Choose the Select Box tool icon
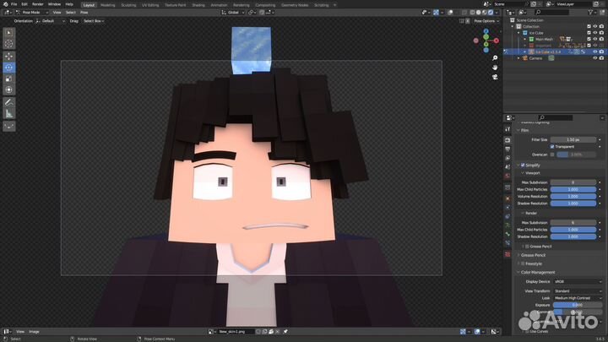This screenshot has height=342, width=608. tap(9, 33)
